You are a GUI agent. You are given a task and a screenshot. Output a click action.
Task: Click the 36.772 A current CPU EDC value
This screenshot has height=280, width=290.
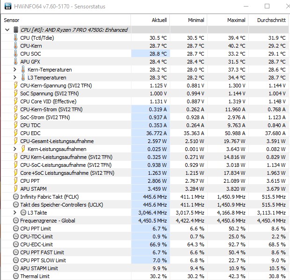coord(157,133)
